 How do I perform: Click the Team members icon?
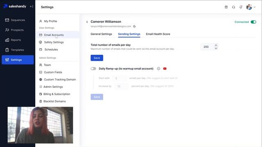[41, 65]
